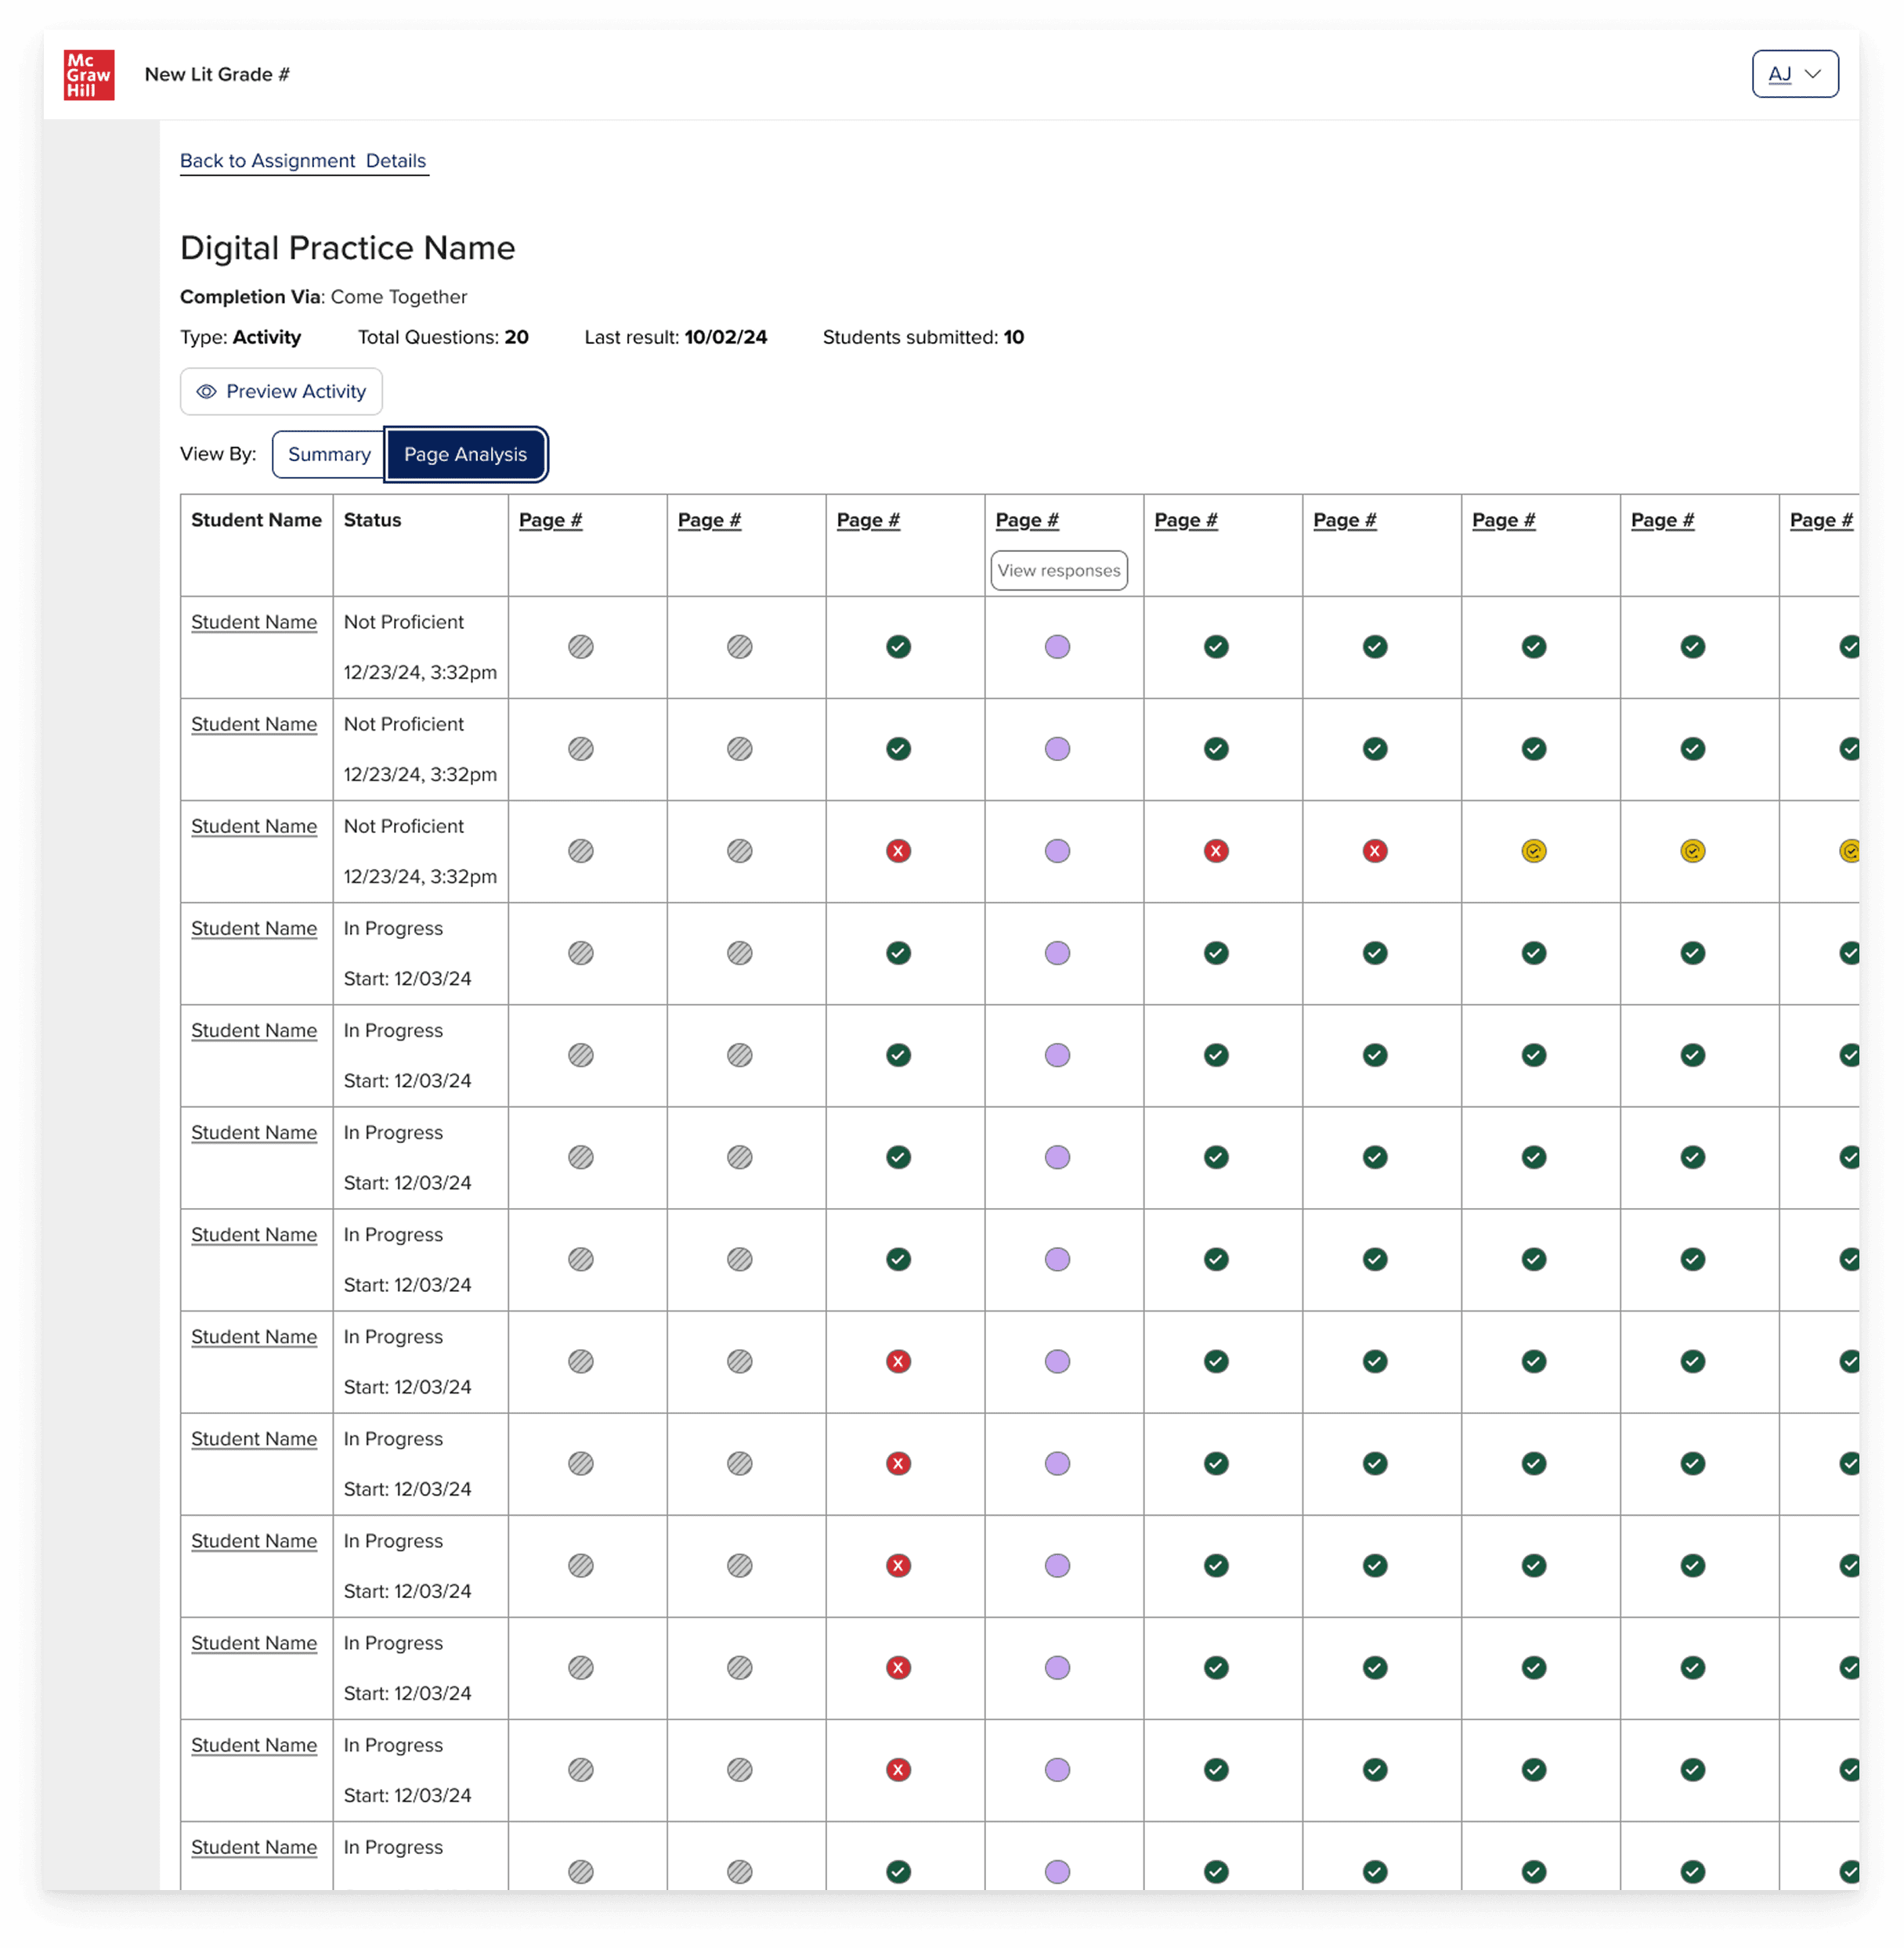This screenshot has height=1948, width=1904.
Task: Click the McGraw Hill logo
Action: tap(89, 75)
